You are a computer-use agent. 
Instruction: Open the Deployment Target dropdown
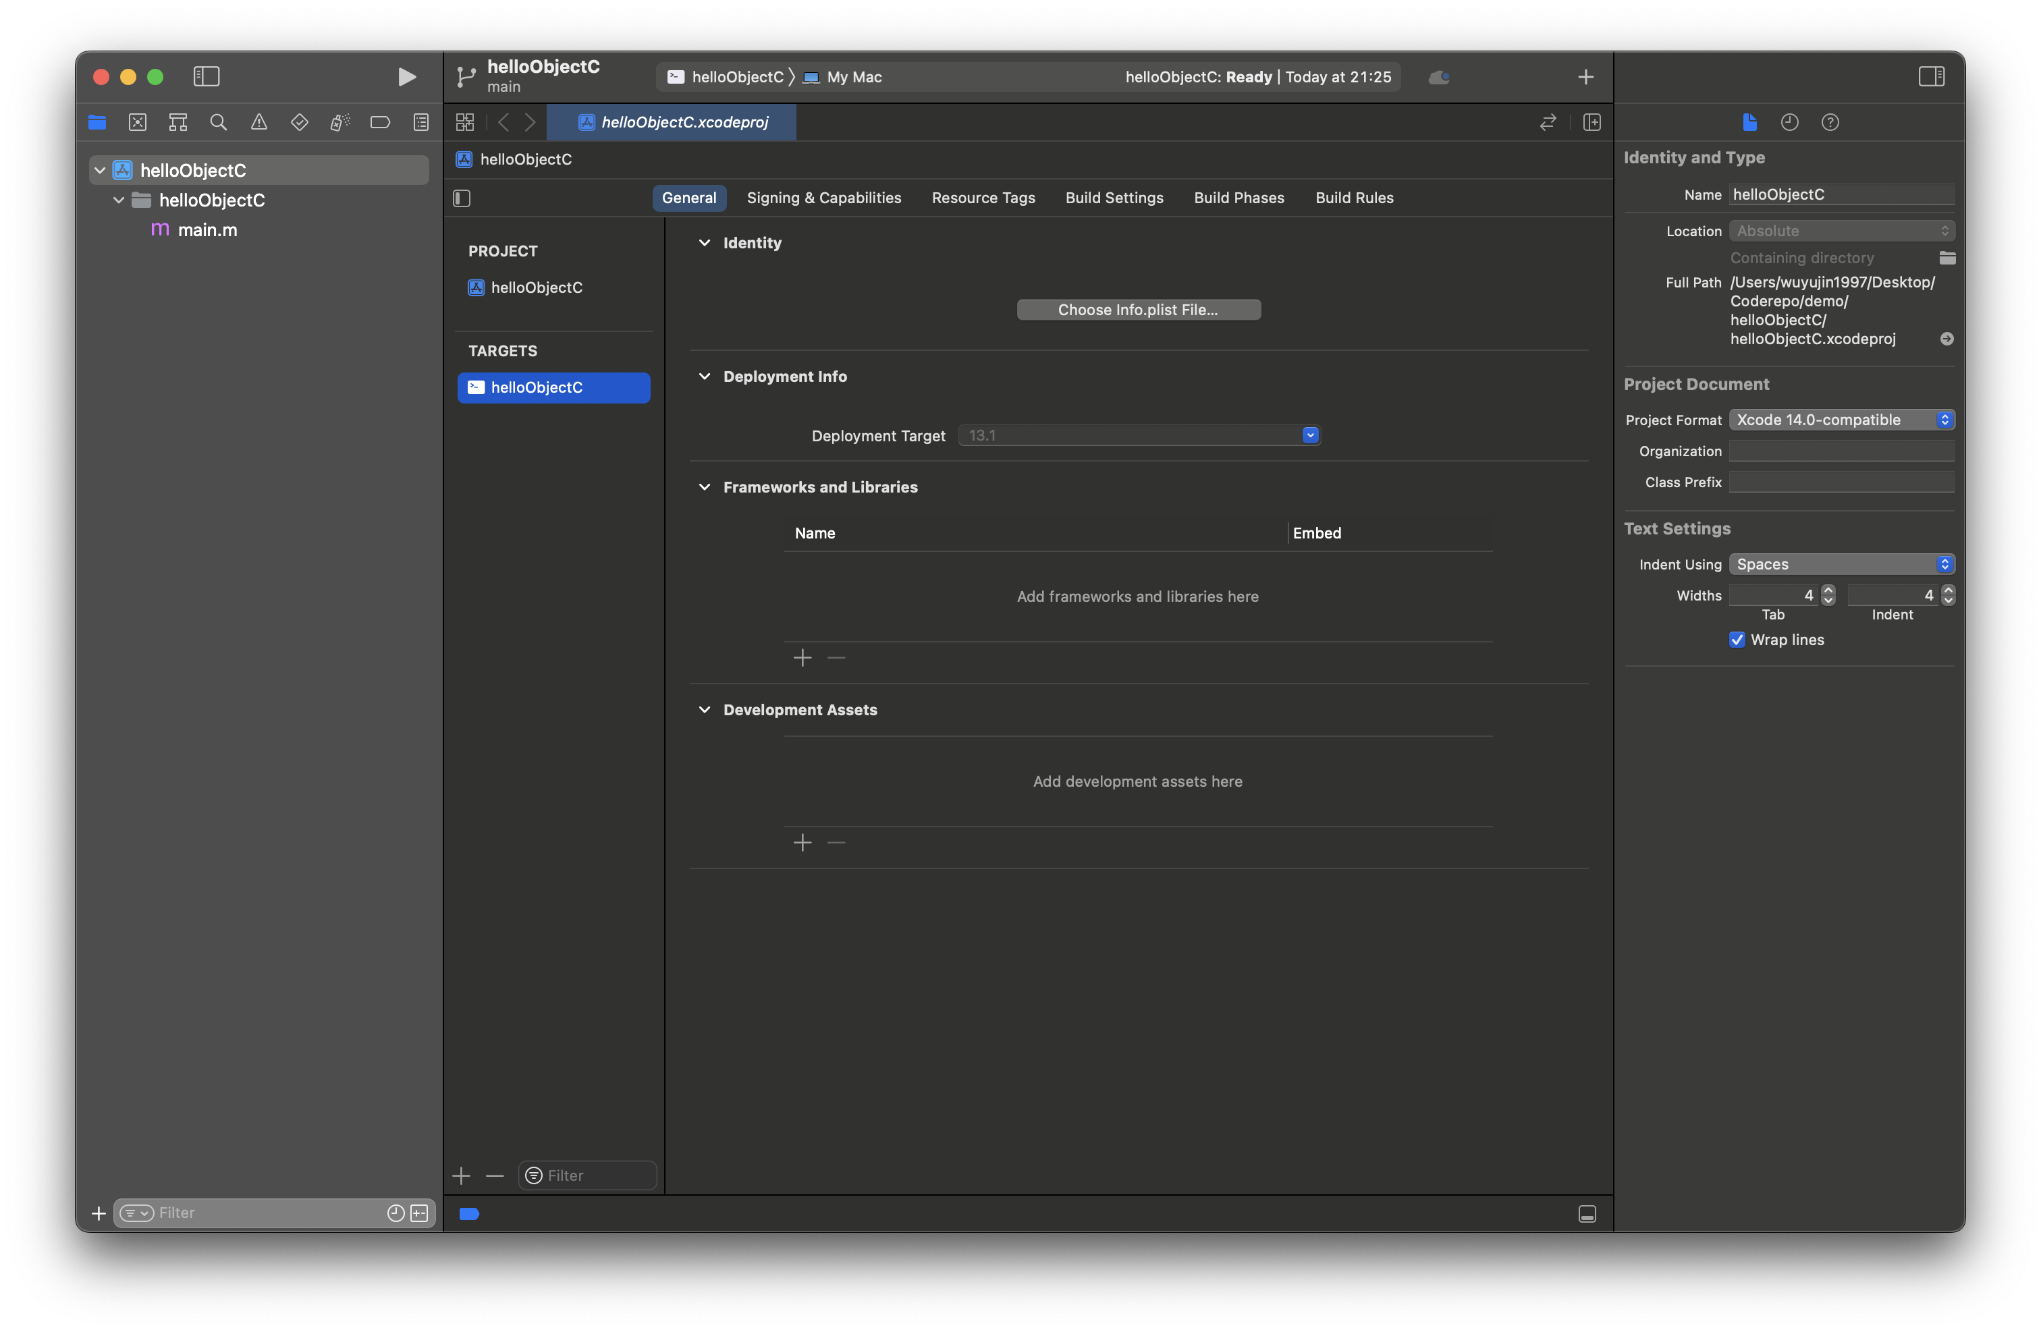pos(1309,435)
